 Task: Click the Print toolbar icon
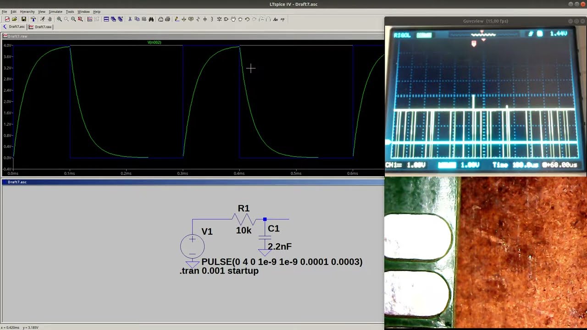tap(167, 19)
